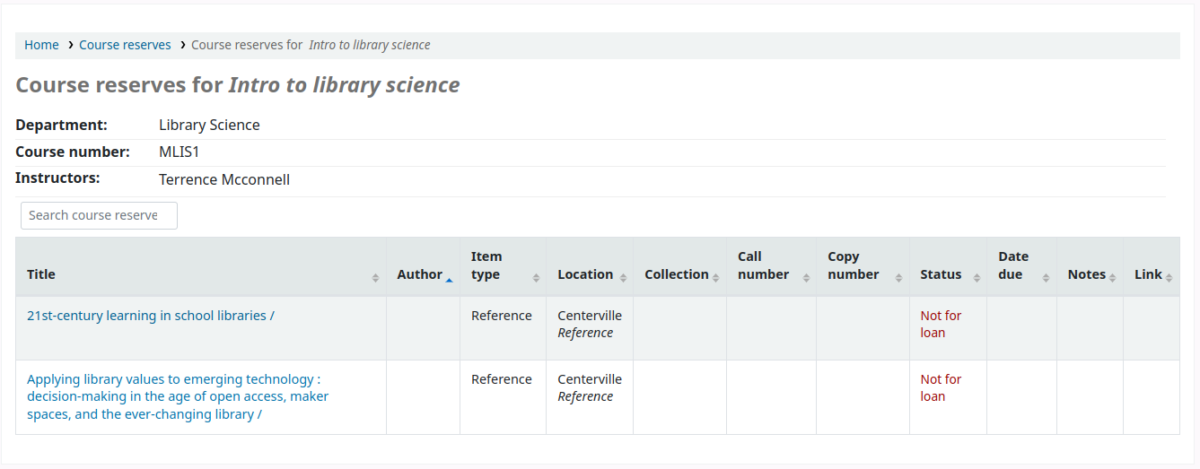1200x469 pixels.
Task: Click the Status column sort icon
Action: coord(976,278)
